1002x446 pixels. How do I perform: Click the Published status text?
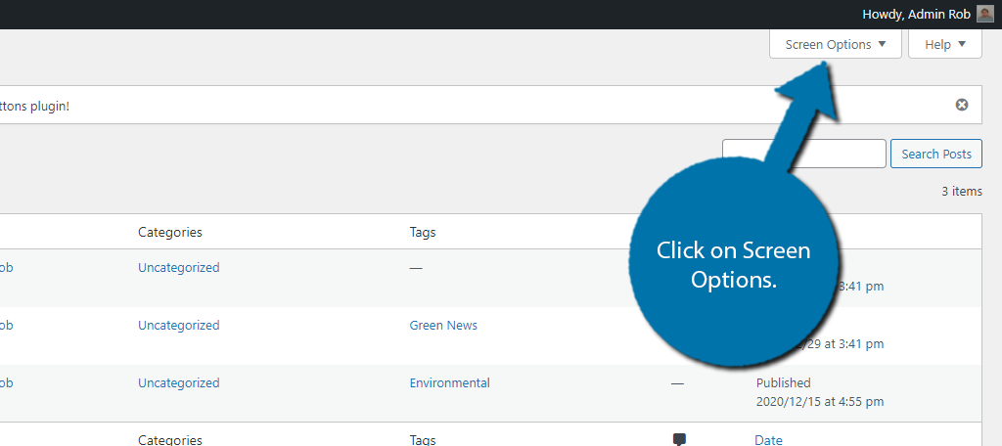pyautogui.click(x=784, y=382)
